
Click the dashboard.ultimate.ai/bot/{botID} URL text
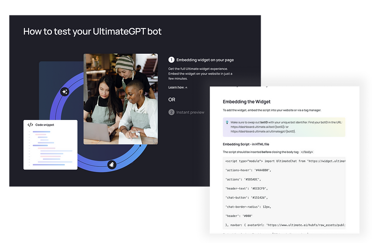(258, 127)
